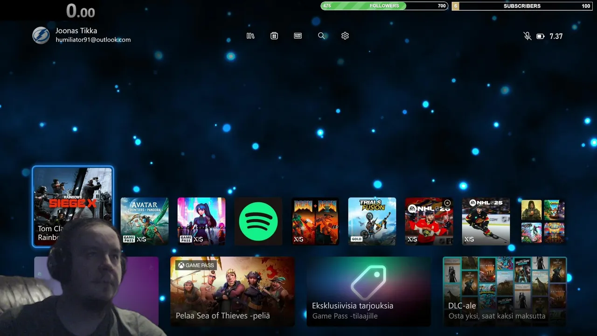Screen dimensions: 597x336
Task: Launch the Rainbow Six Siege X tile
Action: click(x=73, y=206)
